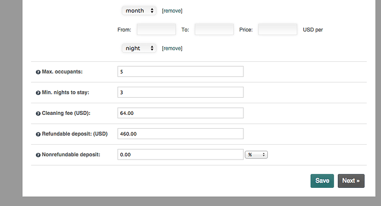Edit the Max. occupants field
381x206 pixels.
click(181, 71)
